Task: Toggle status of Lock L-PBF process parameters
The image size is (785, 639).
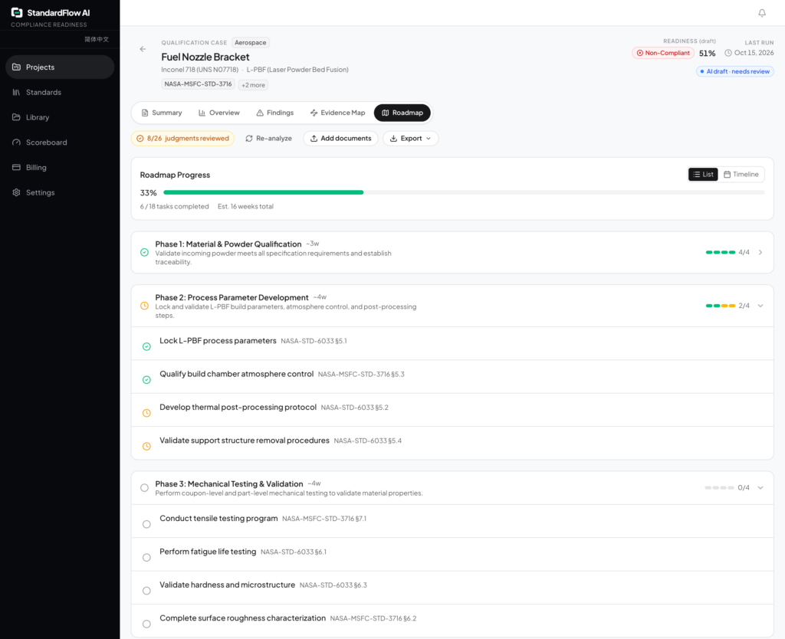Action: [146, 346]
